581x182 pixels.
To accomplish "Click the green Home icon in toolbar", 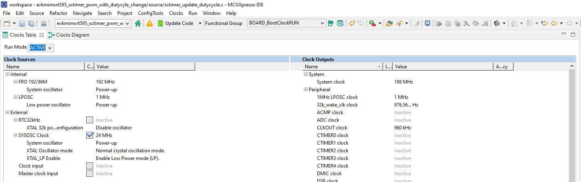I will click(x=138, y=23).
